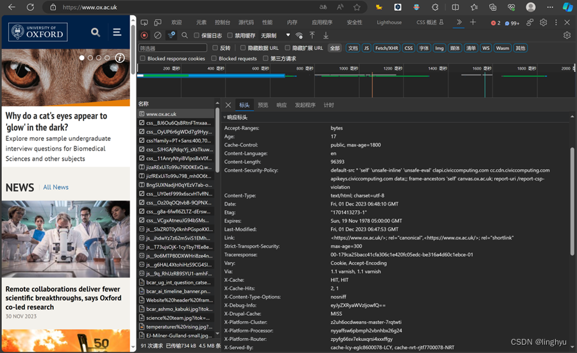Check the 隐藏扩展 URL checkbox
This screenshot has height=353, width=577.
tap(287, 48)
